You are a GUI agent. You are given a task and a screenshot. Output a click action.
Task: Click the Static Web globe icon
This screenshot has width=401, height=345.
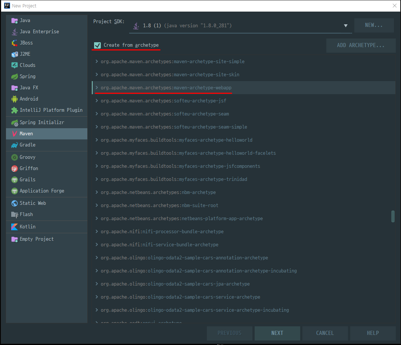point(15,203)
